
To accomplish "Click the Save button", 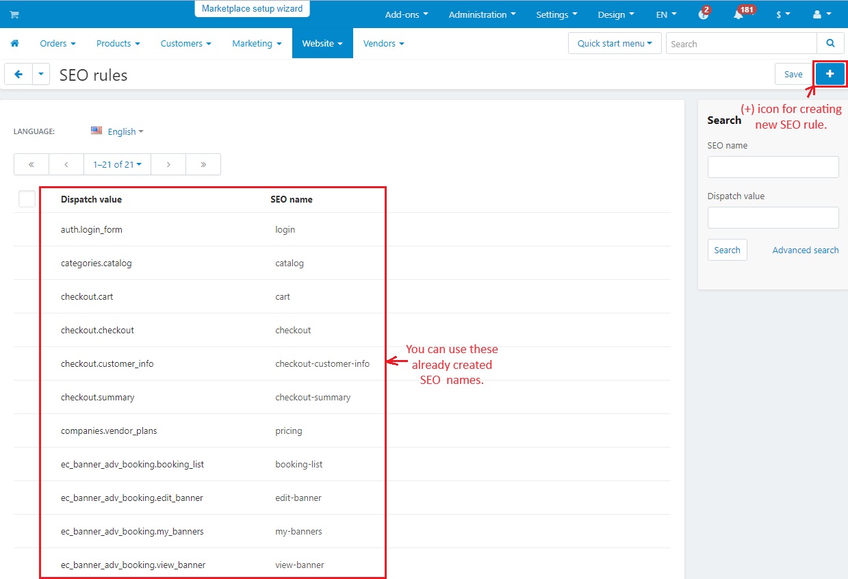I will click(x=793, y=74).
